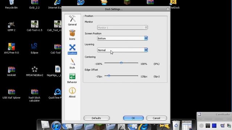Open the Behavior settings section
The height and width of the screenshot is (130, 232).
click(72, 78)
